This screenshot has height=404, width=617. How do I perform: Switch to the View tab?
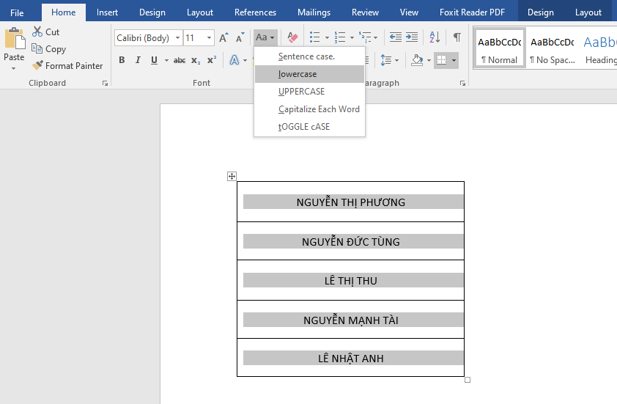409,12
